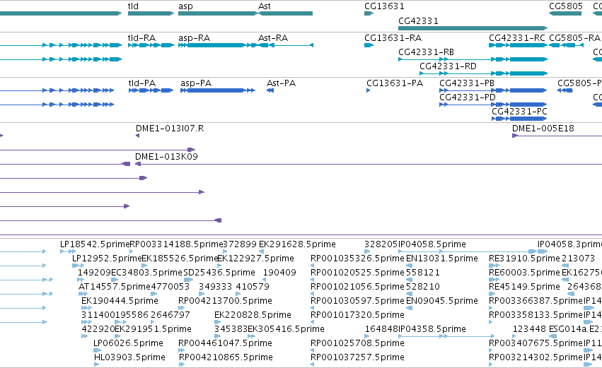
Task: Click the EK220828.5prime EST label
Action: (x=253, y=315)
